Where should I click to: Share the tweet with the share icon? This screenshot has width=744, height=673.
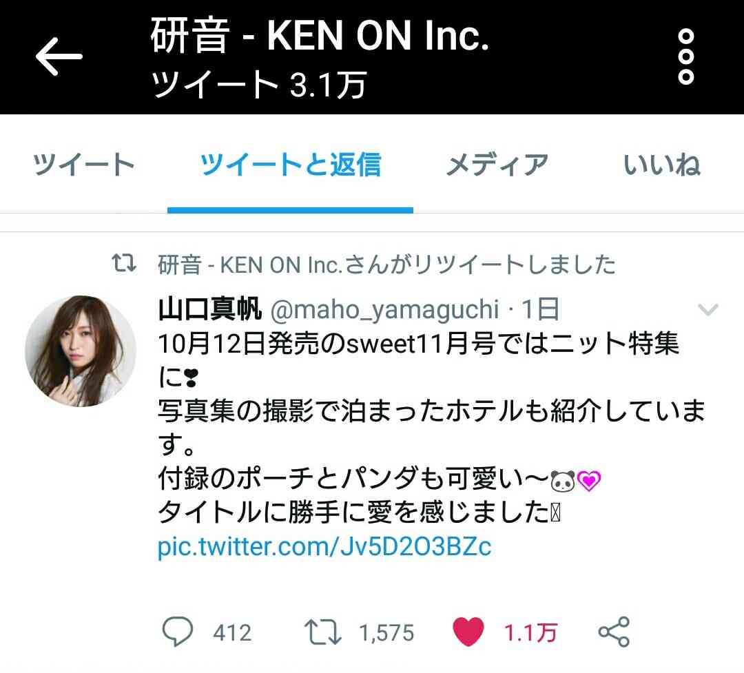614,632
